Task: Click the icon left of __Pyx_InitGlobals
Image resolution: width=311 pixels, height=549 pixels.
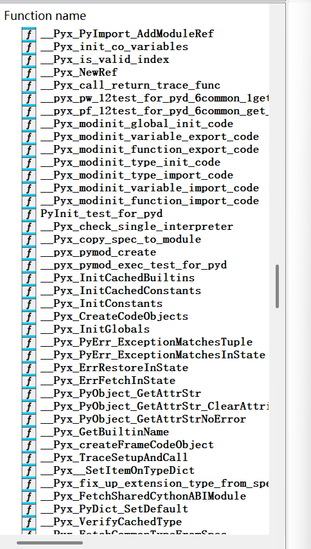Action: pos(29,329)
